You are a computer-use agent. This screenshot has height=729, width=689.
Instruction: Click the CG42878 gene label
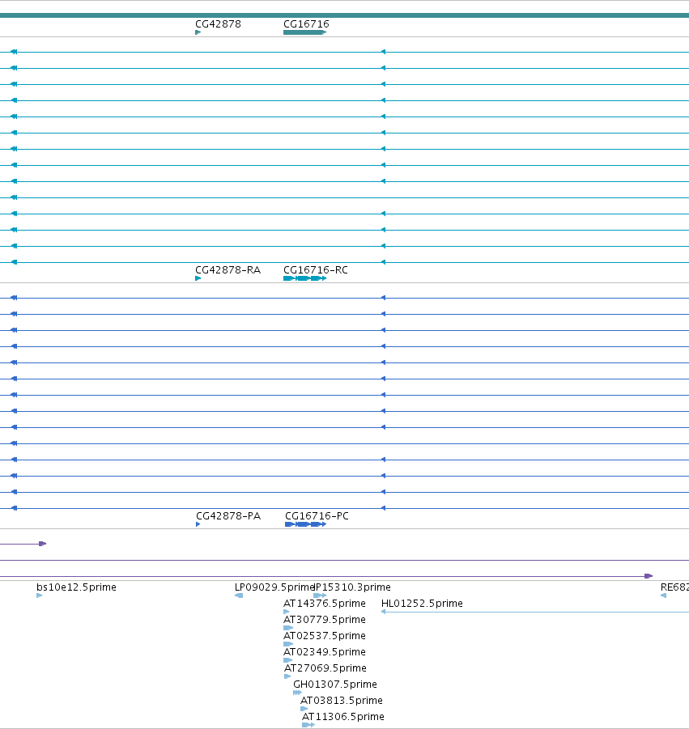point(218,24)
